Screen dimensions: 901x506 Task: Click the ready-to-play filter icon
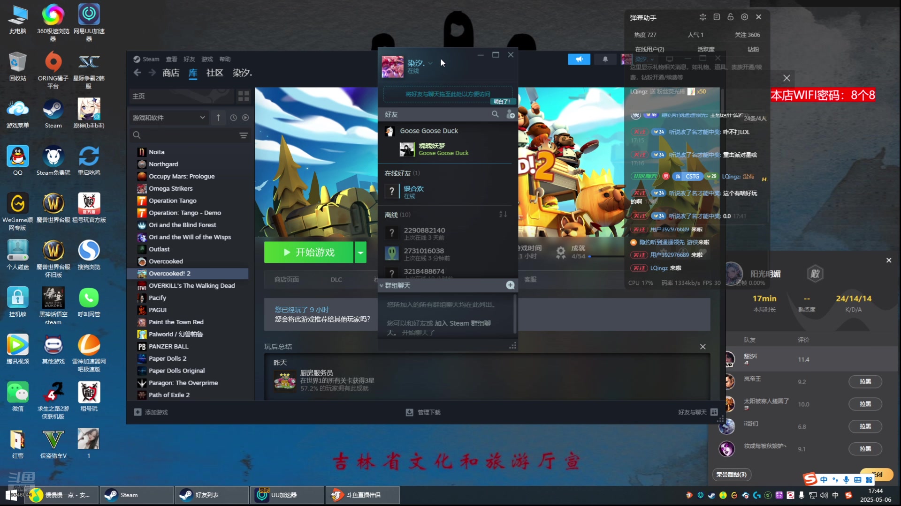pyautogui.click(x=245, y=118)
